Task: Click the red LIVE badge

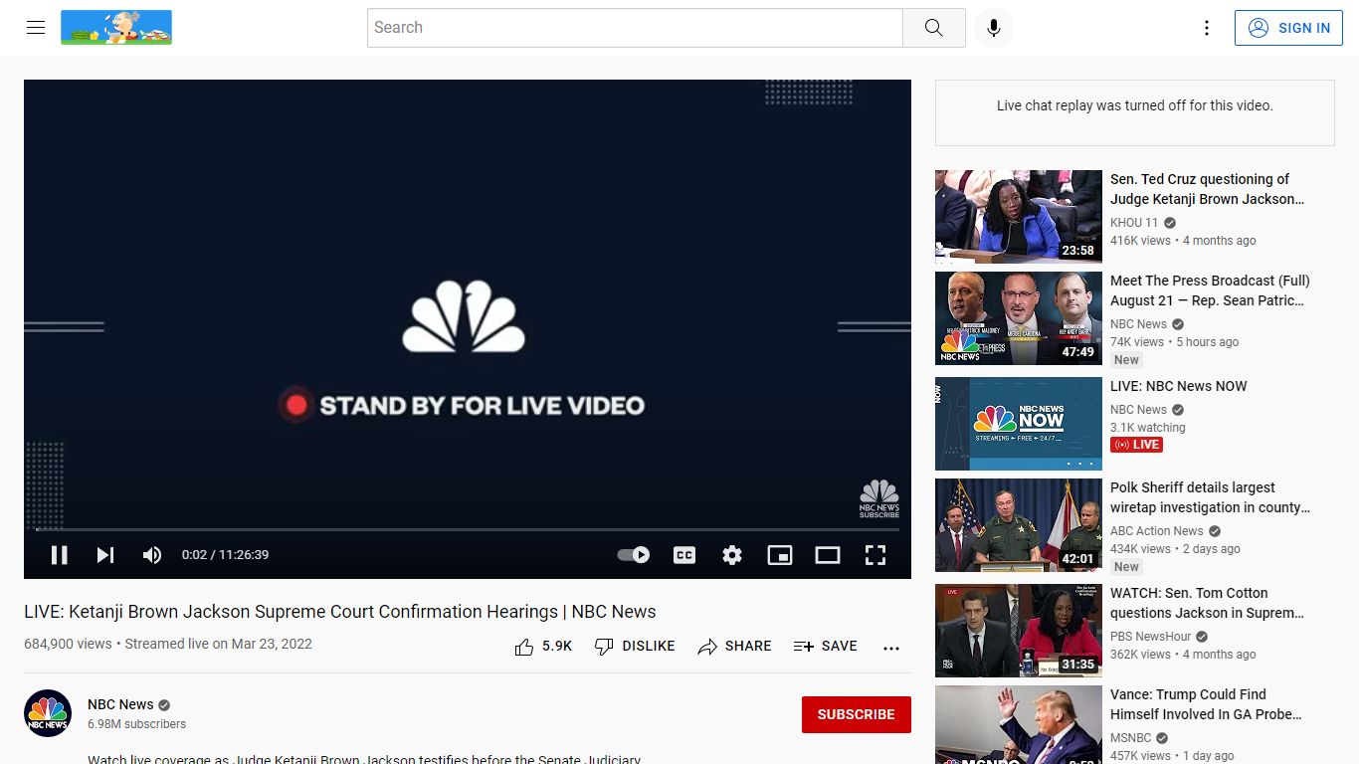Action: point(1136,445)
